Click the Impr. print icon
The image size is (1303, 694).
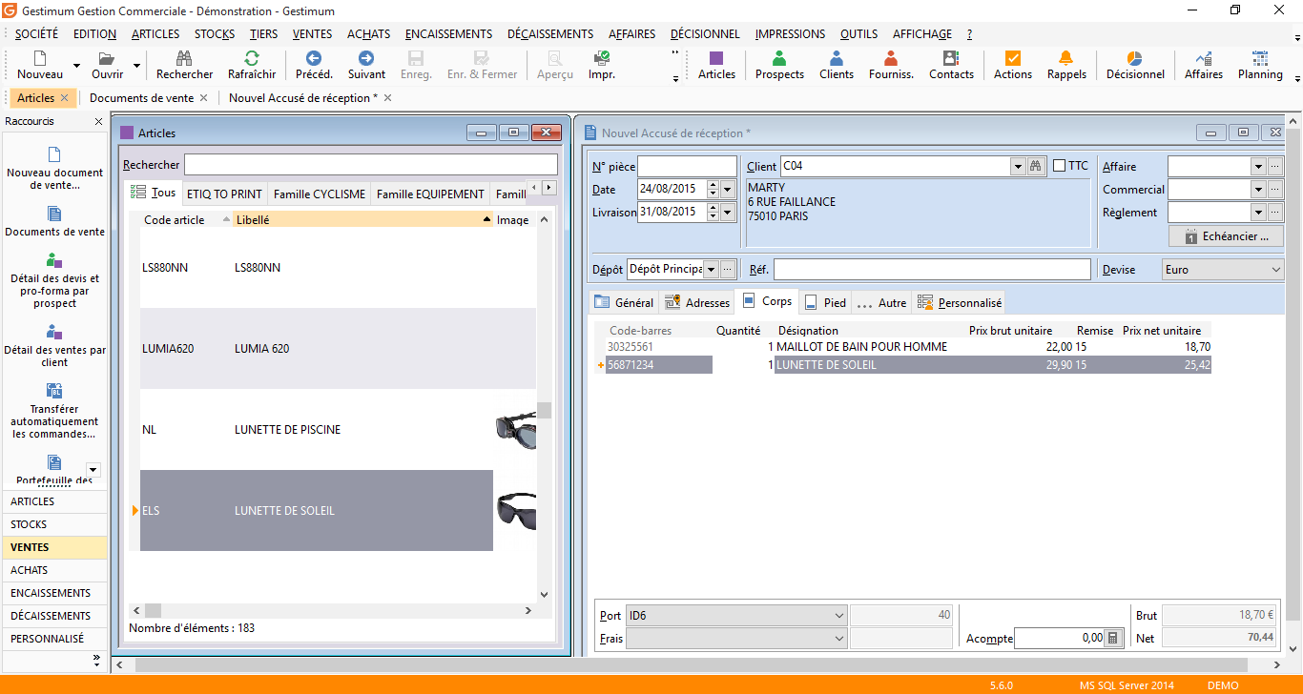click(602, 58)
